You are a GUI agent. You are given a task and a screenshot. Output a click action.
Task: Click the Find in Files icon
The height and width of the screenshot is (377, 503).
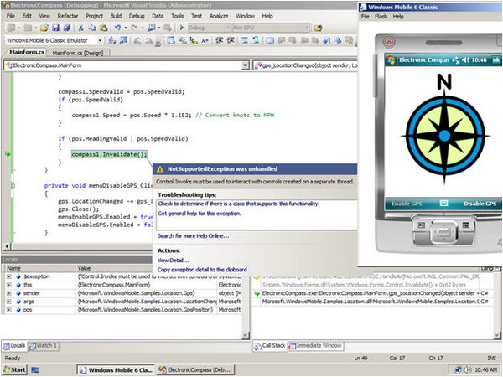[318, 28]
